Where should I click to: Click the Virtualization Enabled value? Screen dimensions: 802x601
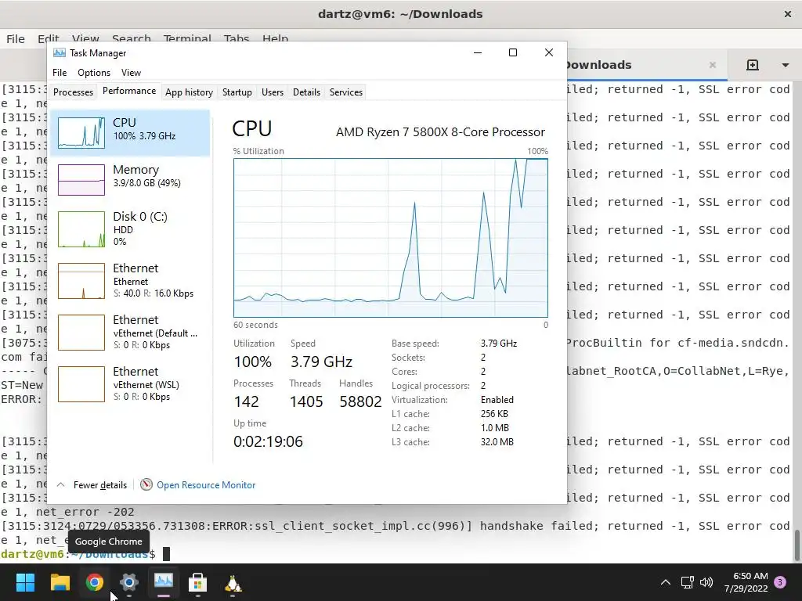click(x=497, y=400)
